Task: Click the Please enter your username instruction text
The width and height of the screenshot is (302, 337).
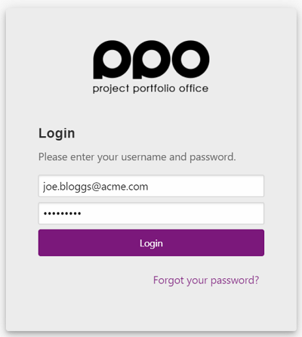Action: click(x=137, y=157)
